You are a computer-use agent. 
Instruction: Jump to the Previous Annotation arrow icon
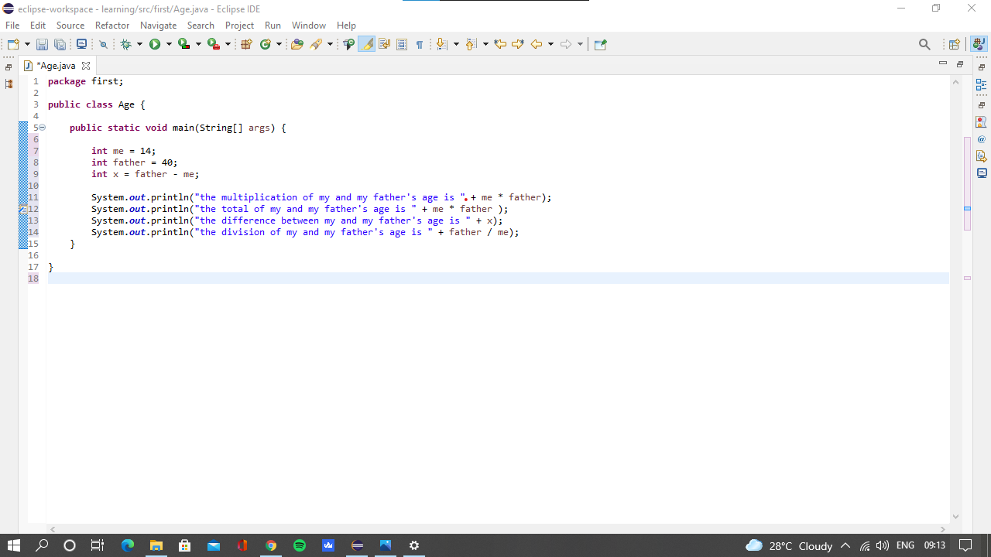(471, 44)
